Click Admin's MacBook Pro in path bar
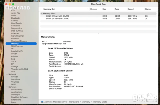This screenshot has height=105, width=160. (x=55, y=102)
